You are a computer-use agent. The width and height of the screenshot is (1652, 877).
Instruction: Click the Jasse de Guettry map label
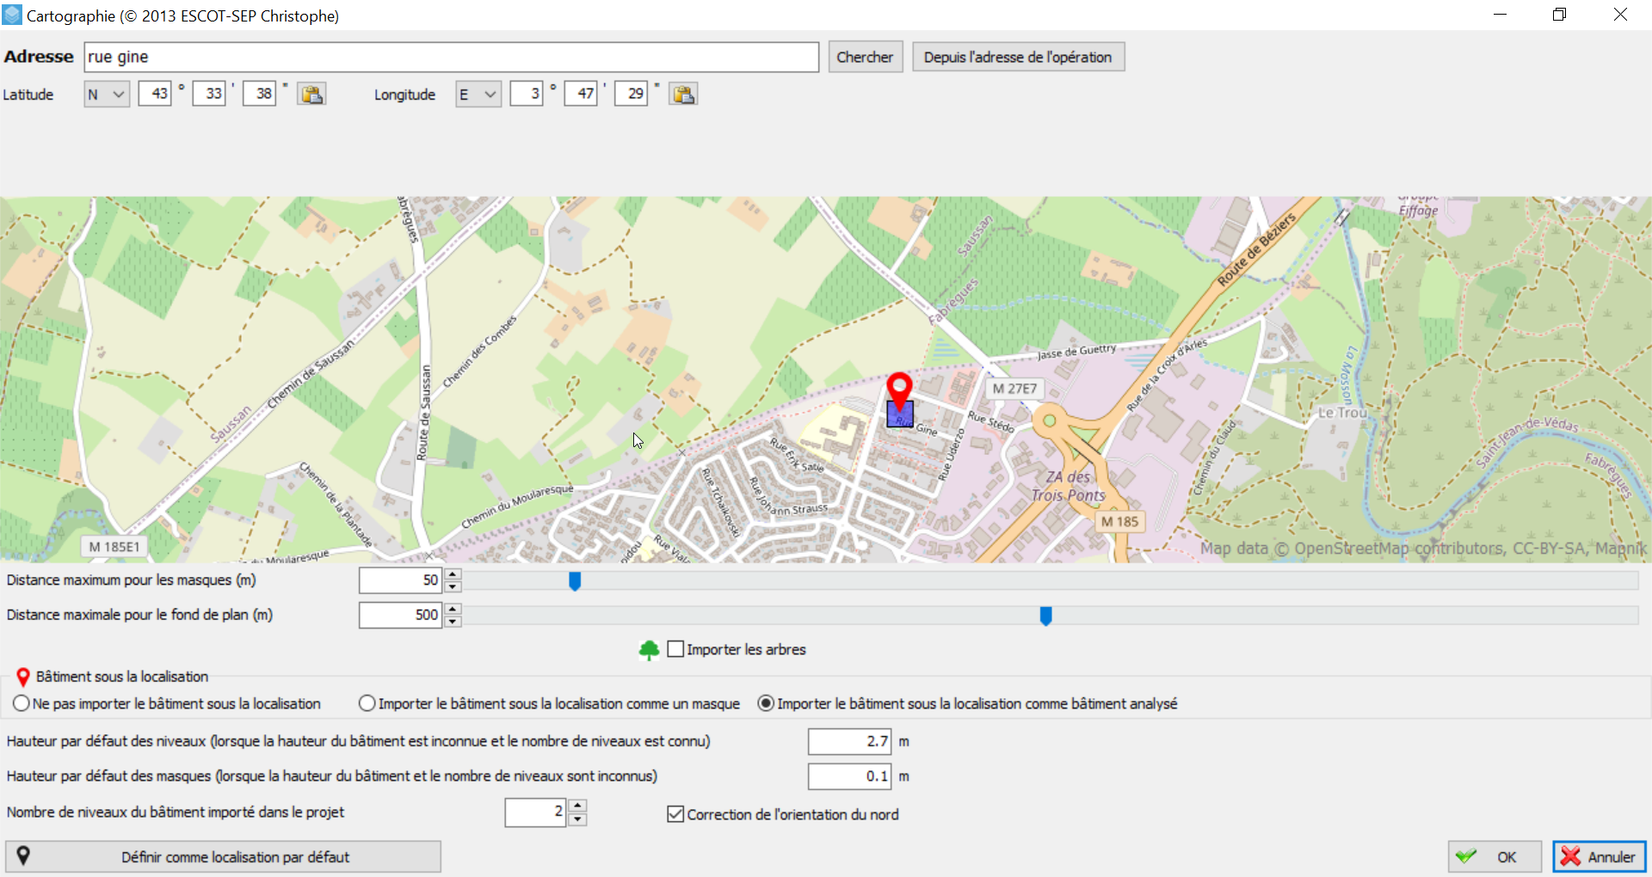pyautogui.click(x=1076, y=352)
